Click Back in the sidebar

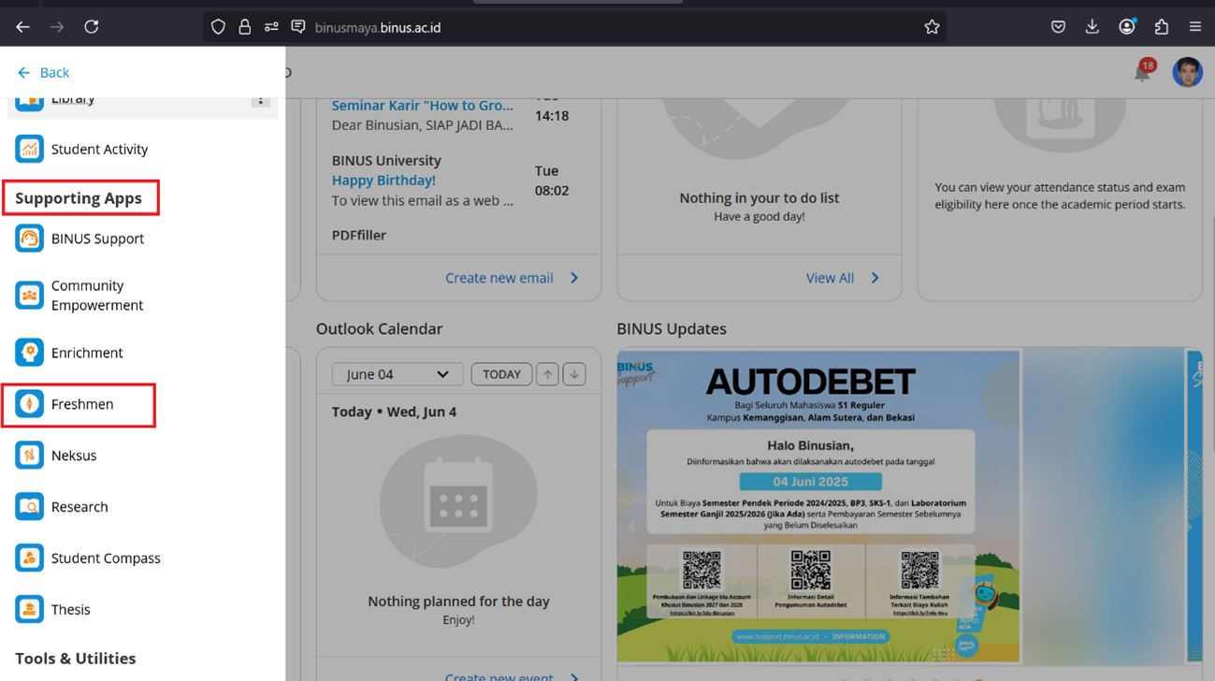click(x=43, y=72)
